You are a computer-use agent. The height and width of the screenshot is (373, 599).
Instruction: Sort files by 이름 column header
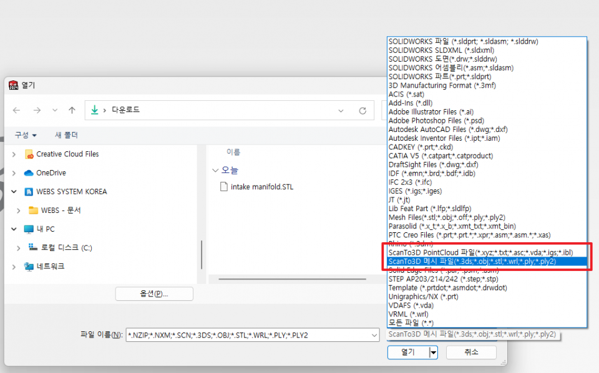point(233,152)
